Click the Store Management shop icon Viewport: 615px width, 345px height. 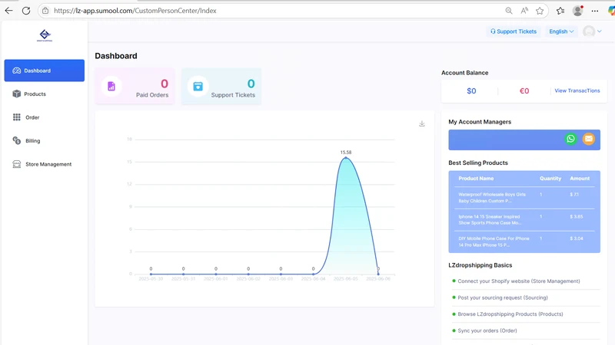point(16,164)
